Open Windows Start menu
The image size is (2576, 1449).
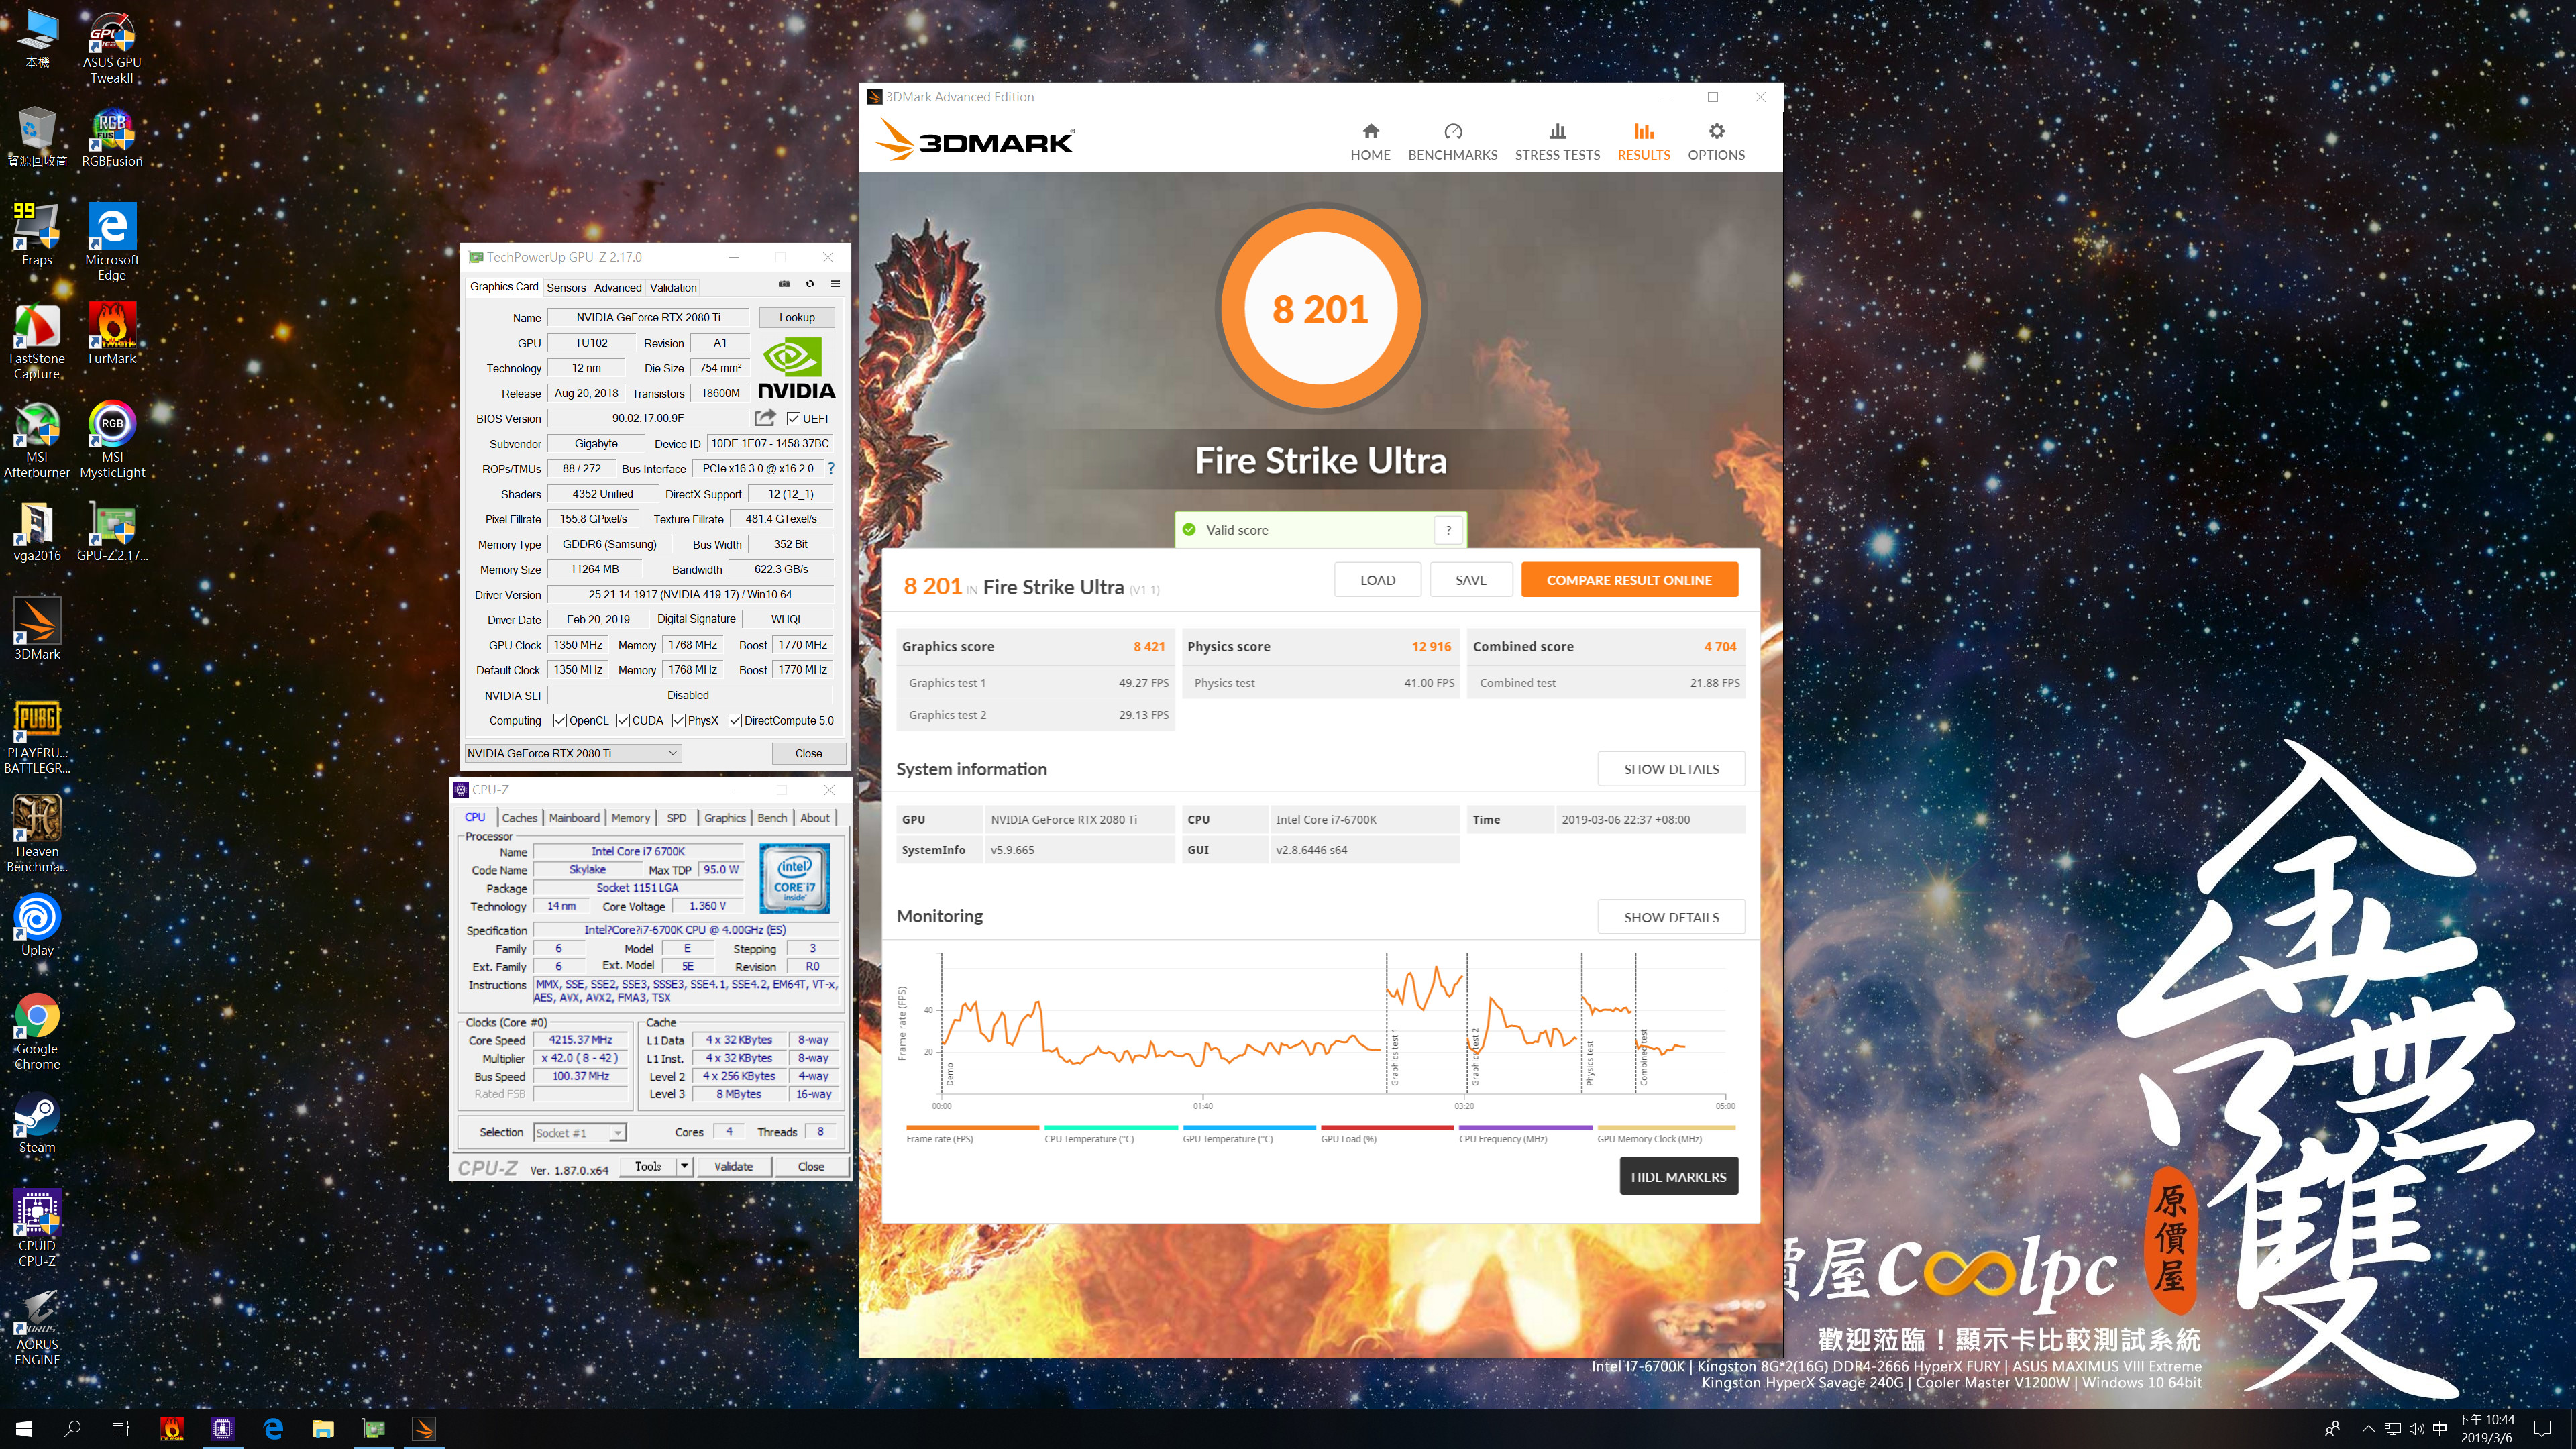point(24,1429)
